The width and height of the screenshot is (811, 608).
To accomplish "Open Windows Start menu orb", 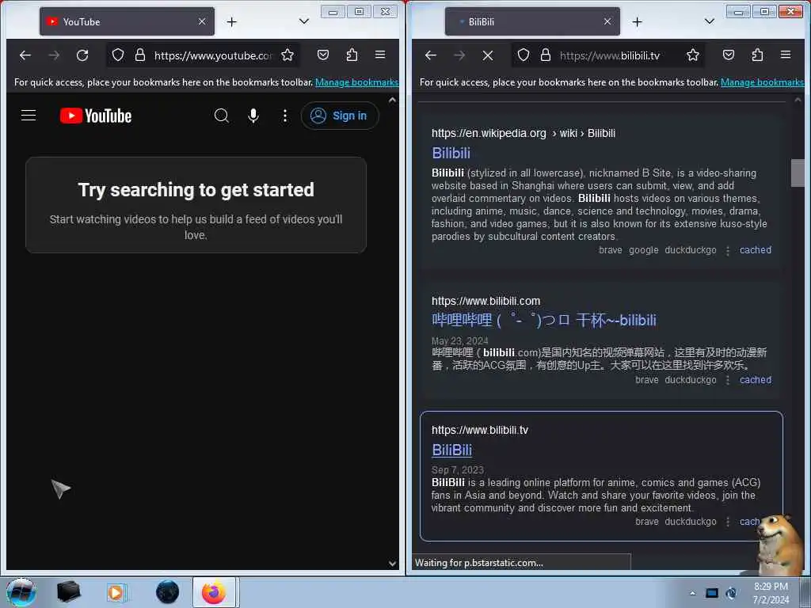I will coord(21,592).
